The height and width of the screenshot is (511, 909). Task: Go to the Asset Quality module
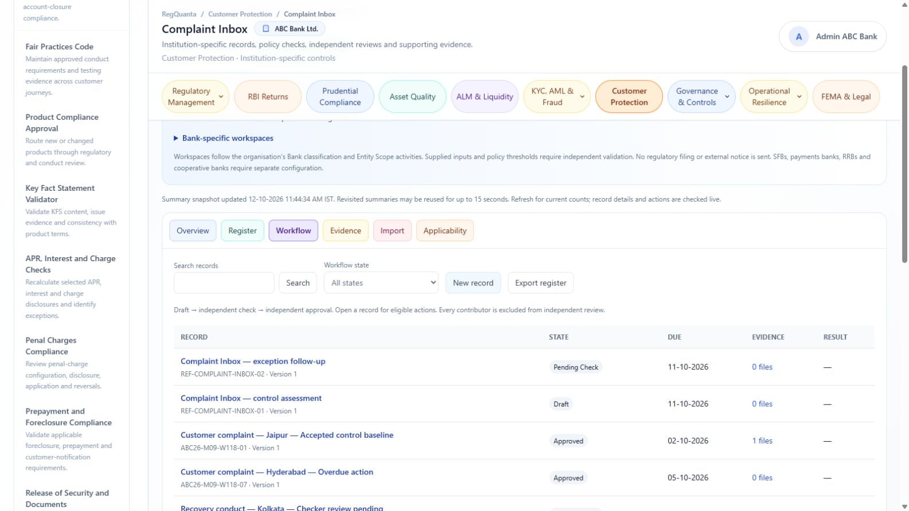tap(412, 97)
